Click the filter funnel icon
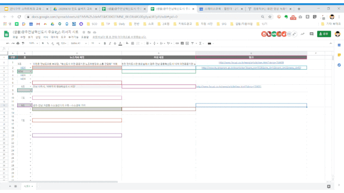This screenshot has width=344, height=193. pyautogui.click(x=192, y=43)
